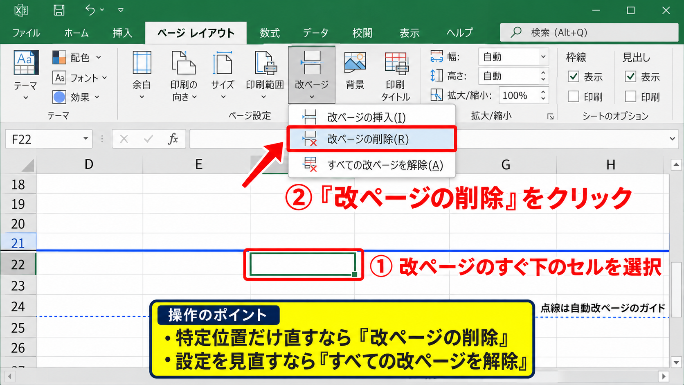The height and width of the screenshot is (385, 684).
Task: Click column header D
Action: pos(89,164)
